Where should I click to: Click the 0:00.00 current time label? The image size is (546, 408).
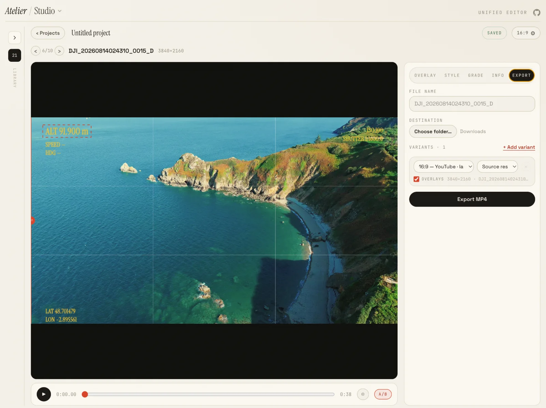(66, 394)
